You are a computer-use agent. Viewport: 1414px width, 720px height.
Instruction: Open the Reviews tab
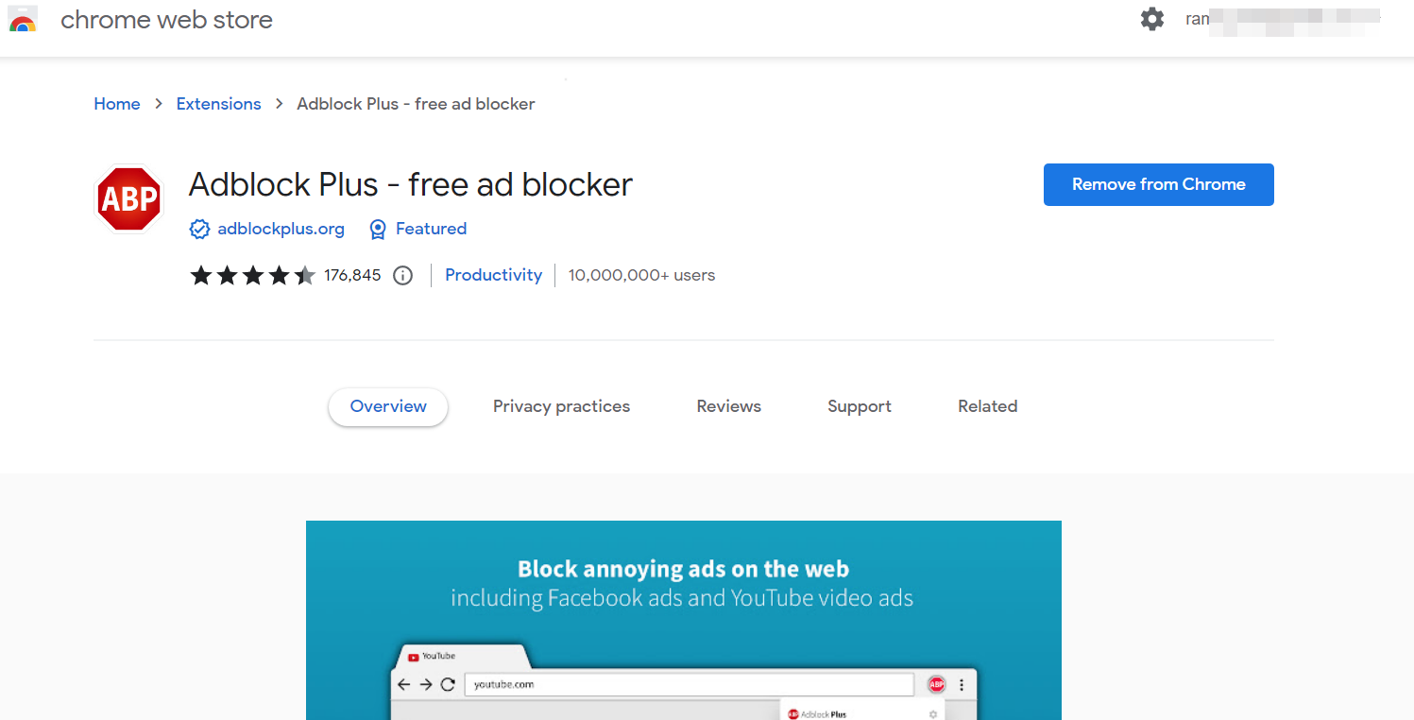[729, 406]
